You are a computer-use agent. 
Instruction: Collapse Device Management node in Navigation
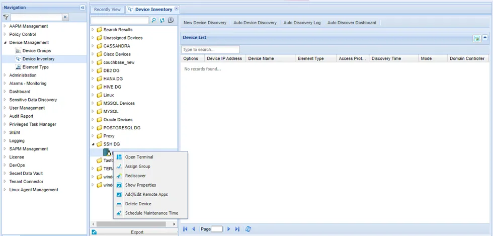[x=5, y=42]
